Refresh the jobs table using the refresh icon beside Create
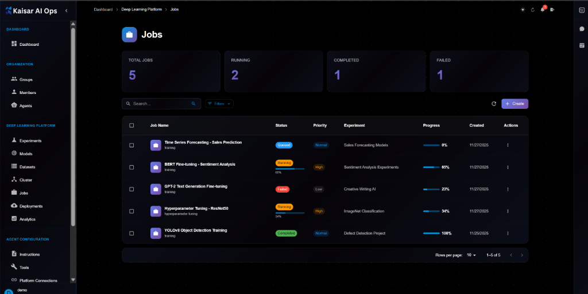The height and width of the screenshot is (294, 588). pos(494,104)
